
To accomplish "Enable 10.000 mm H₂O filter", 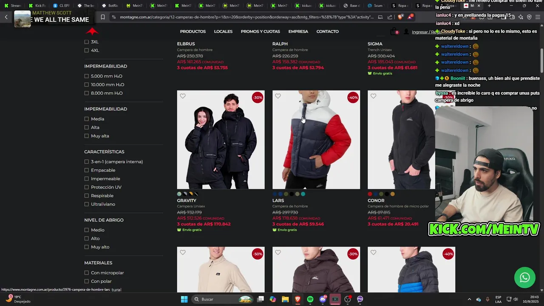I will (x=87, y=85).
